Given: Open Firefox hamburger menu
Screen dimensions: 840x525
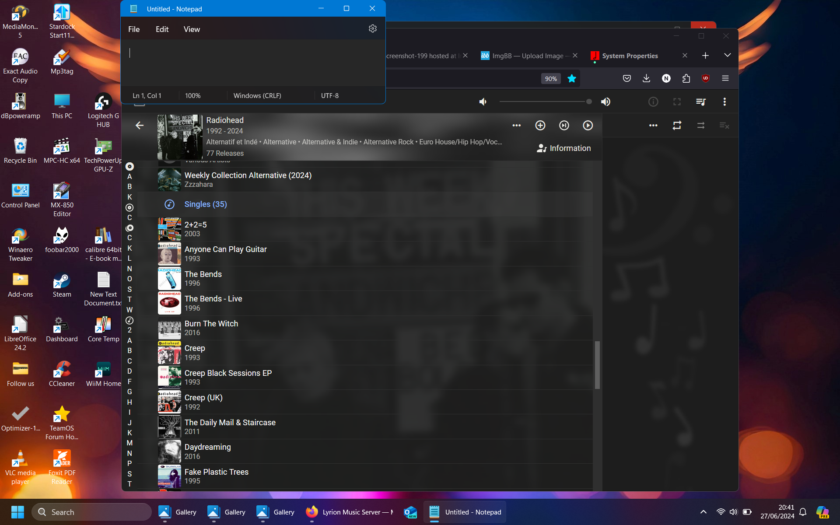Looking at the screenshot, I should click(x=725, y=78).
